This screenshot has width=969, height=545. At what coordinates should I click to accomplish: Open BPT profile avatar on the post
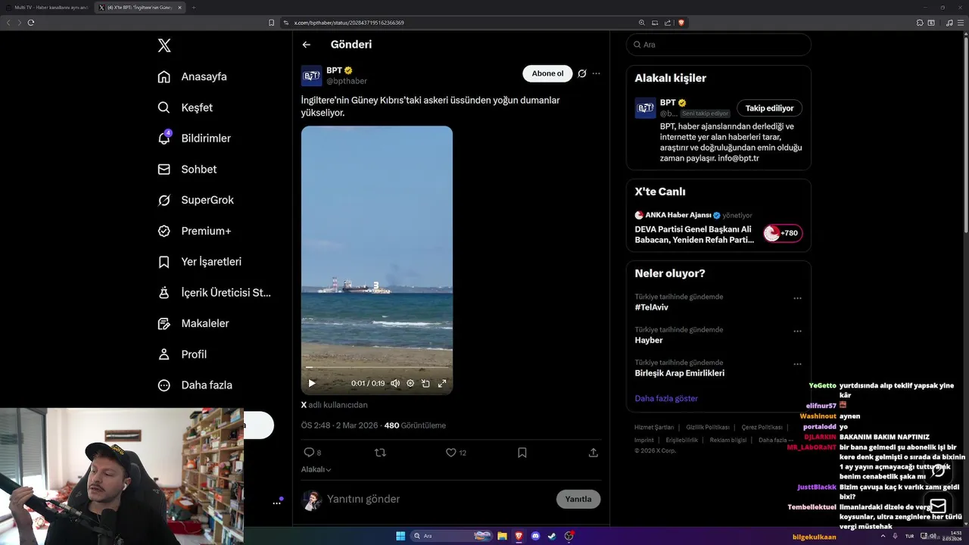tap(312, 76)
